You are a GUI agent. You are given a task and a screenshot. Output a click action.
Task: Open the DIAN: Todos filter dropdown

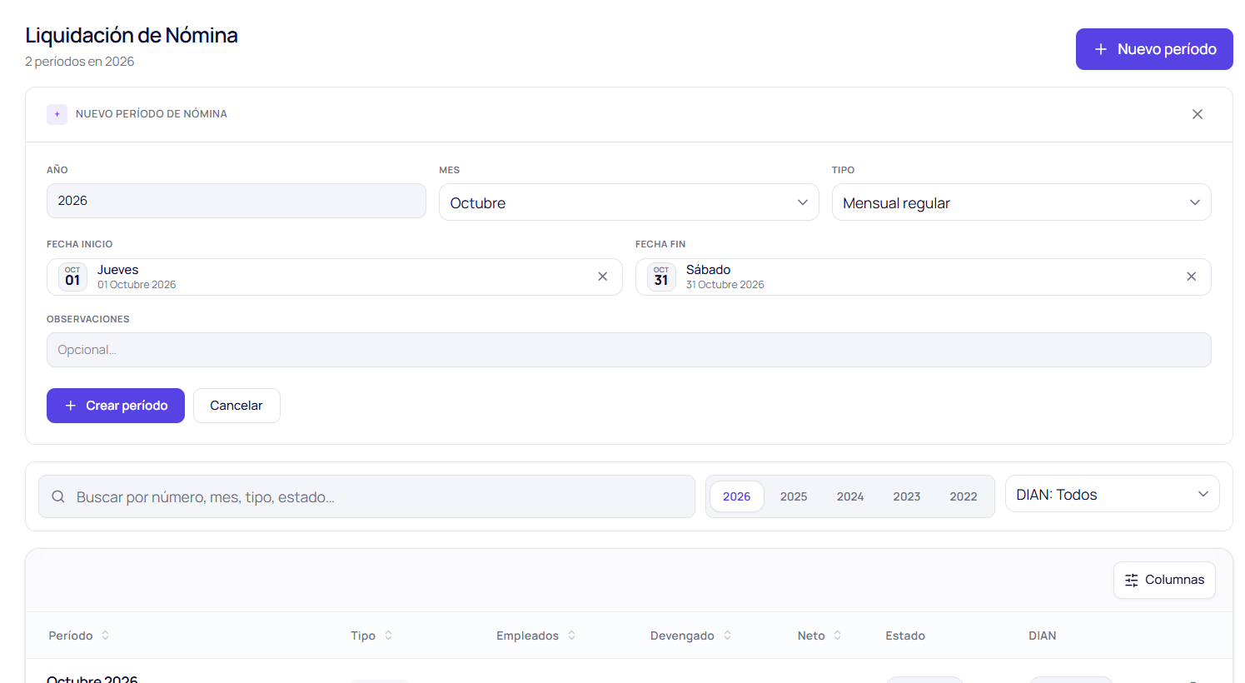click(x=1112, y=494)
